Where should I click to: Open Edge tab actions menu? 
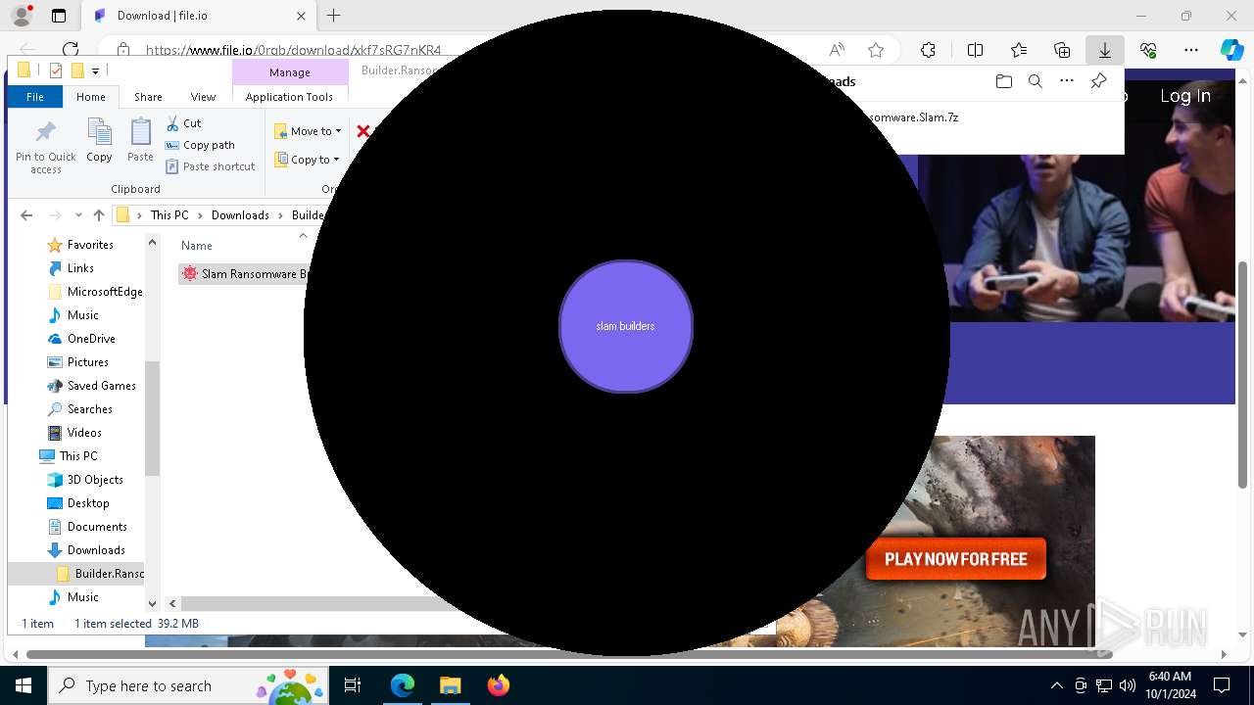pyautogui.click(x=59, y=16)
